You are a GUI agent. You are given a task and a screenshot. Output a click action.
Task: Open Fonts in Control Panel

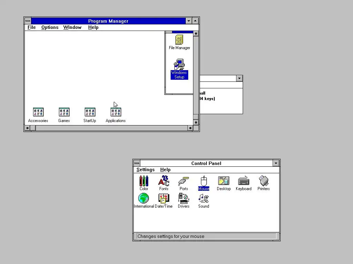click(164, 183)
